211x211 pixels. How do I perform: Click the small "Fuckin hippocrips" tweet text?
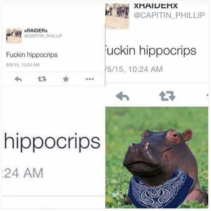pyautogui.click(x=32, y=55)
